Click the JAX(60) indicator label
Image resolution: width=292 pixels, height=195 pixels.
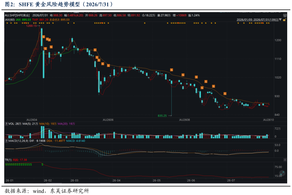click(x=10, y=20)
